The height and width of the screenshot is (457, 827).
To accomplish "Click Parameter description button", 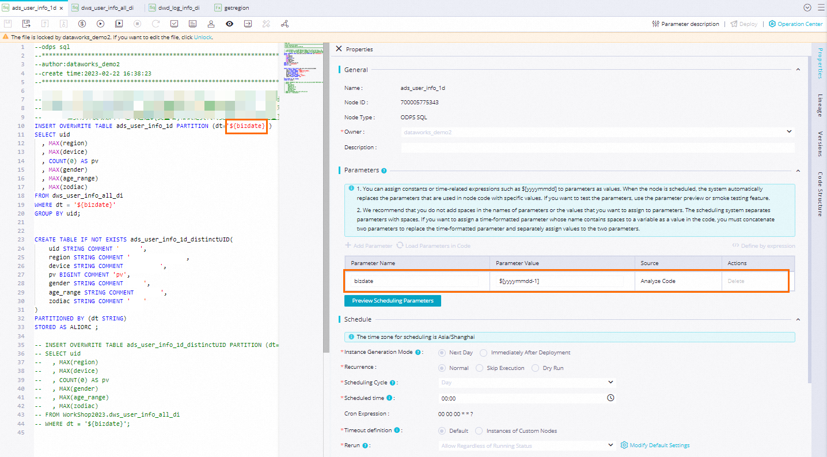I will tap(685, 24).
